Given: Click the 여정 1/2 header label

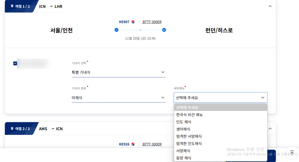Looking at the screenshot, I should coord(23,6).
